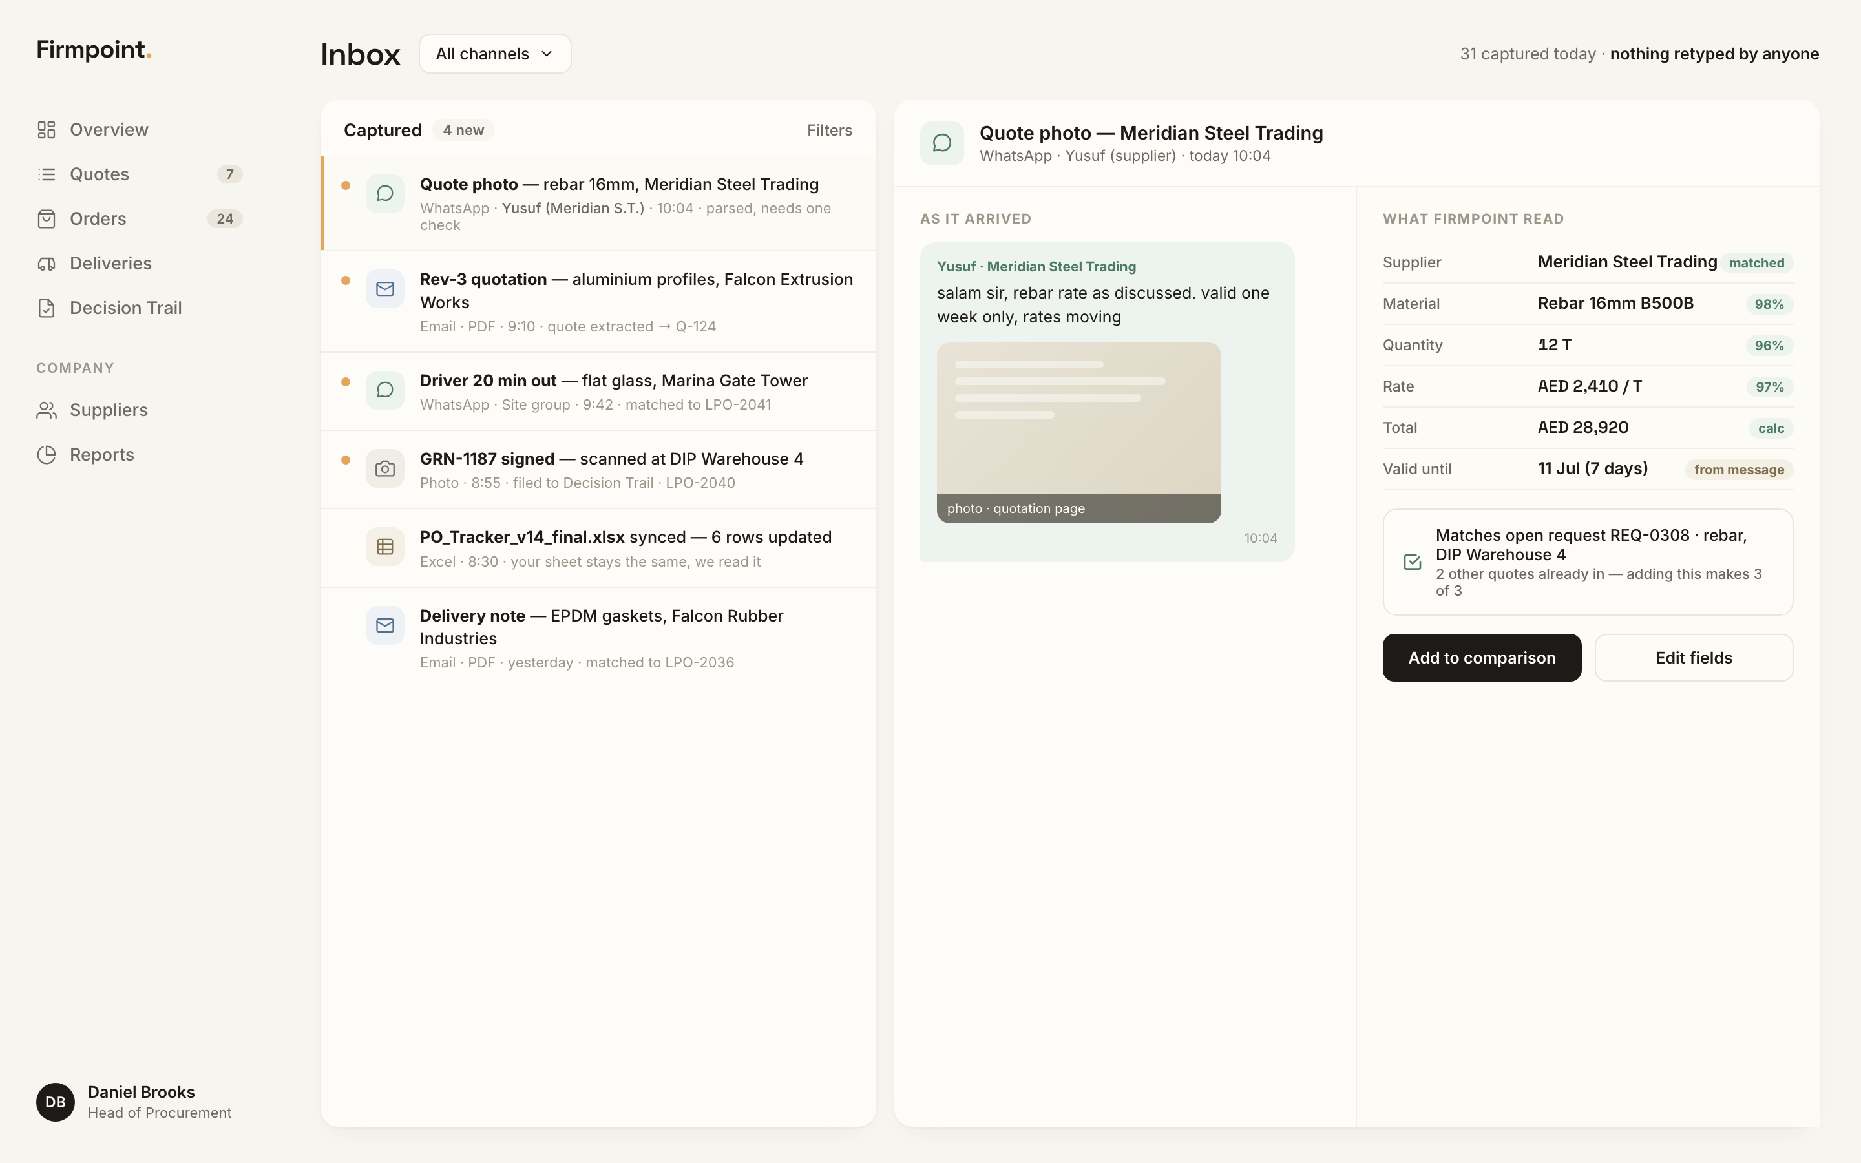Image resolution: width=1861 pixels, height=1163 pixels.
Task: Click the matched tag beside Supplier
Action: (1756, 263)
